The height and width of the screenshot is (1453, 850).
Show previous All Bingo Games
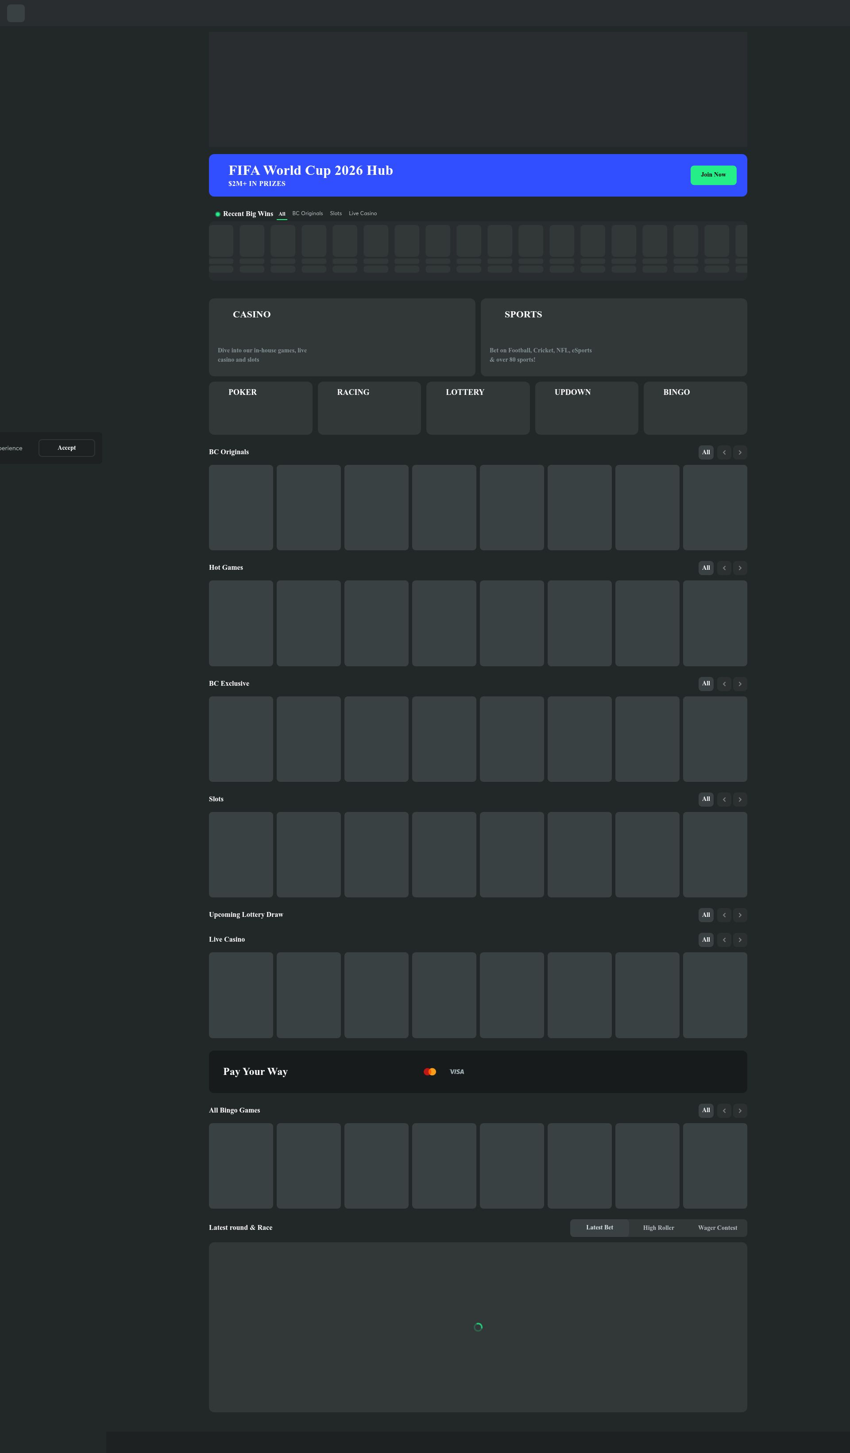point(724,1110)
